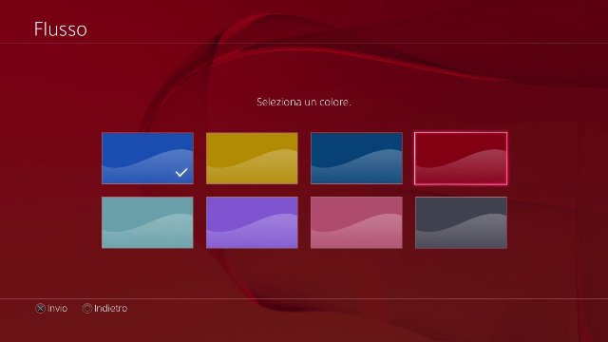The height and width of the screenshot is (342, 608).
Task: Click the circle button icon for Indietro
Action: pyautogui.click(x=87, y=308)
